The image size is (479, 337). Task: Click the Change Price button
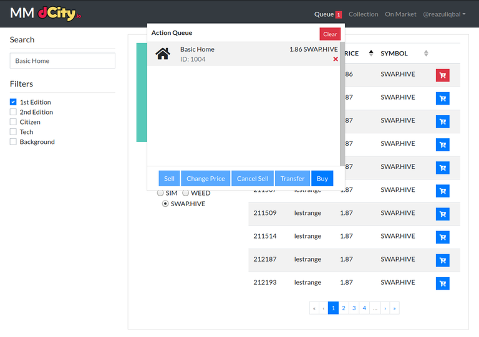point(206,178)
